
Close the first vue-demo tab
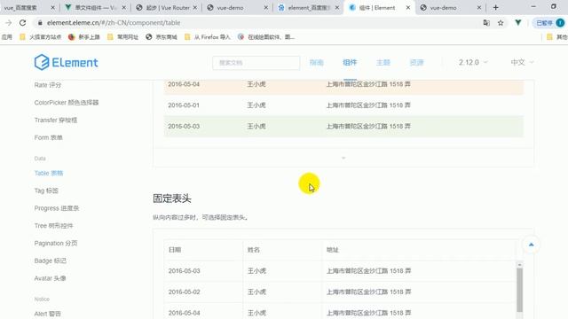coord(266,8)
